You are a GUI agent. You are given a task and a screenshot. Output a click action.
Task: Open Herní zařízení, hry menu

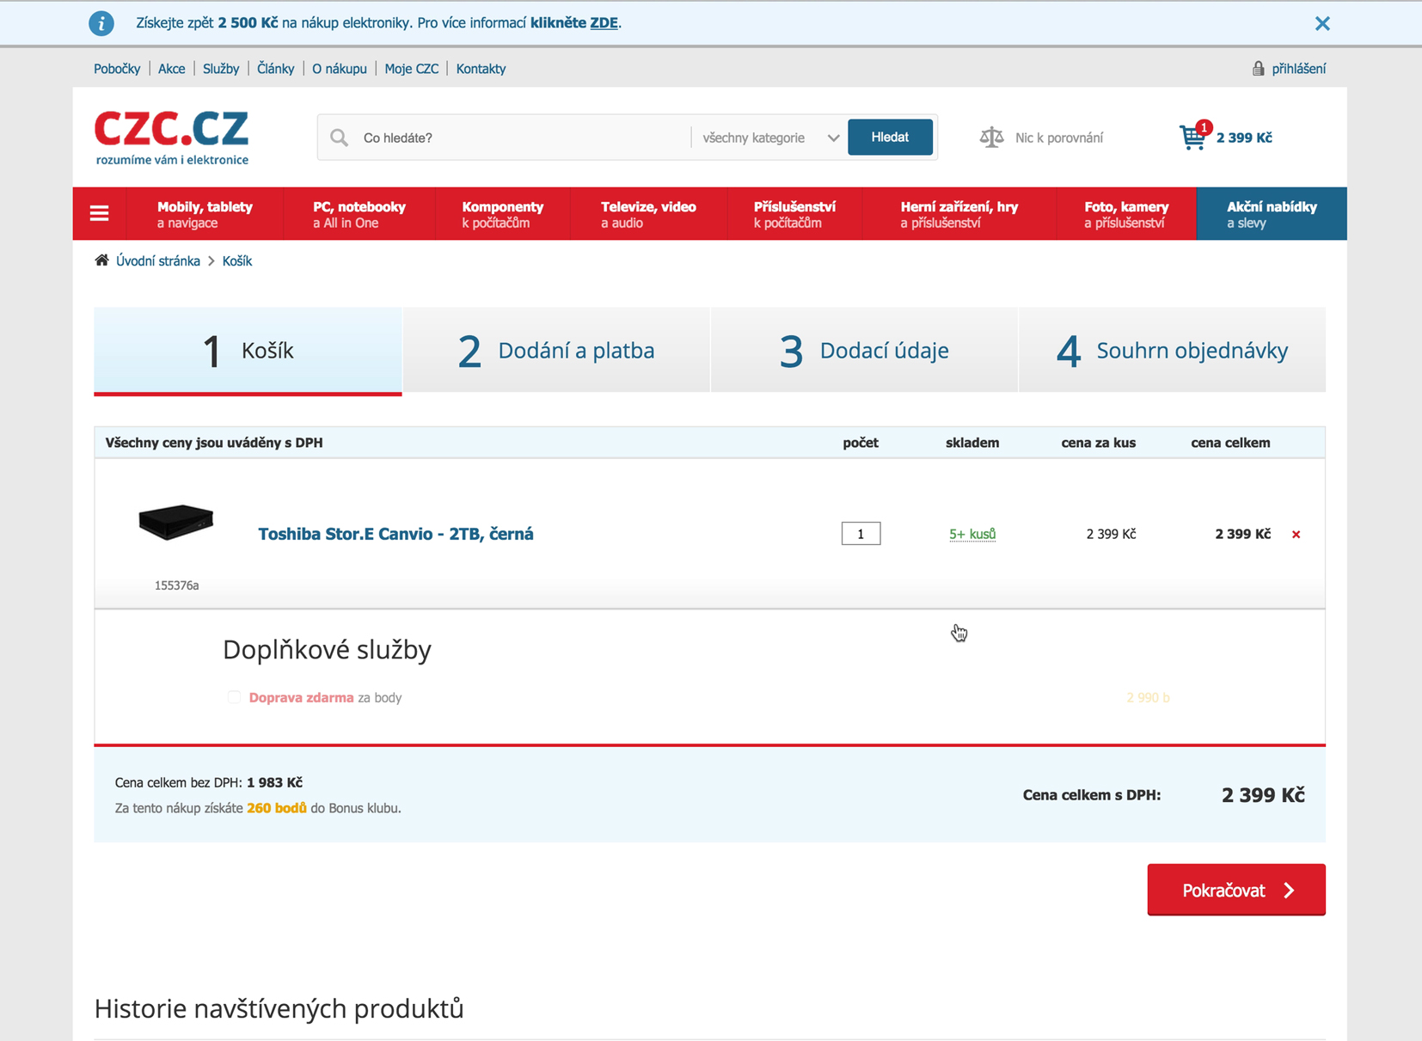click(959, 214)
